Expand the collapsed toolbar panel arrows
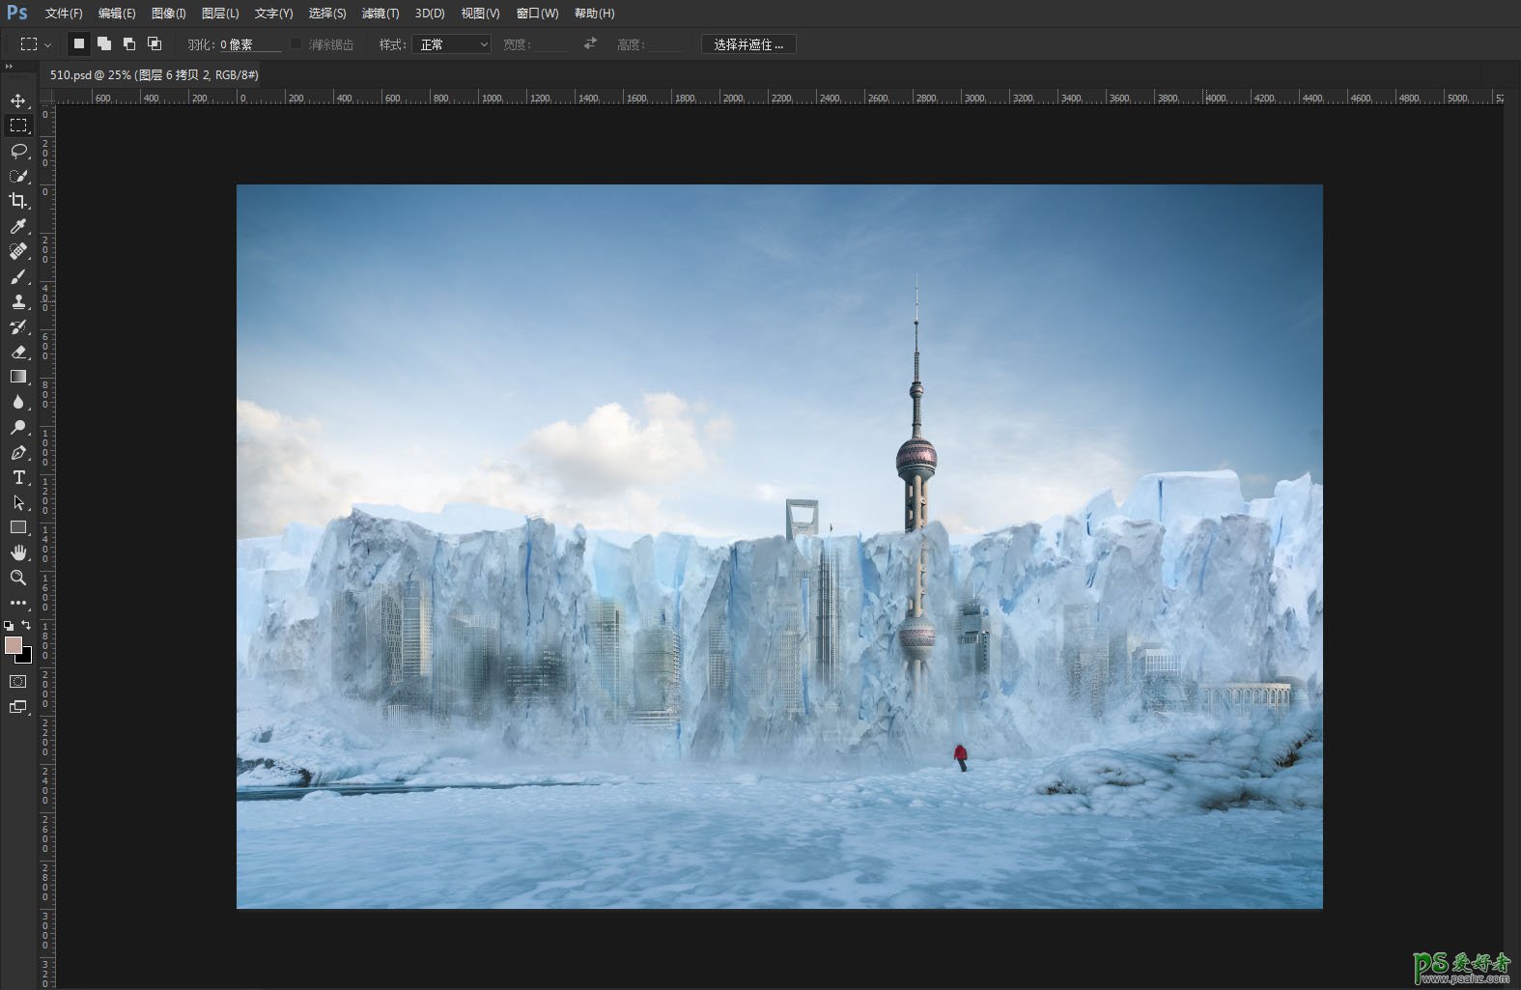This screenshot has height=990, width=1521. (10, 67)
